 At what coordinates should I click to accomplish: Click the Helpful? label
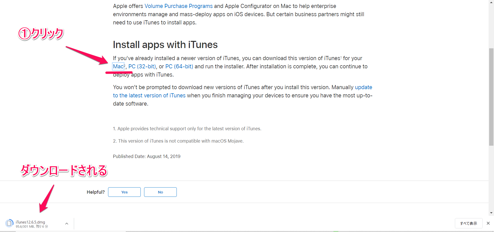(96, 192)
